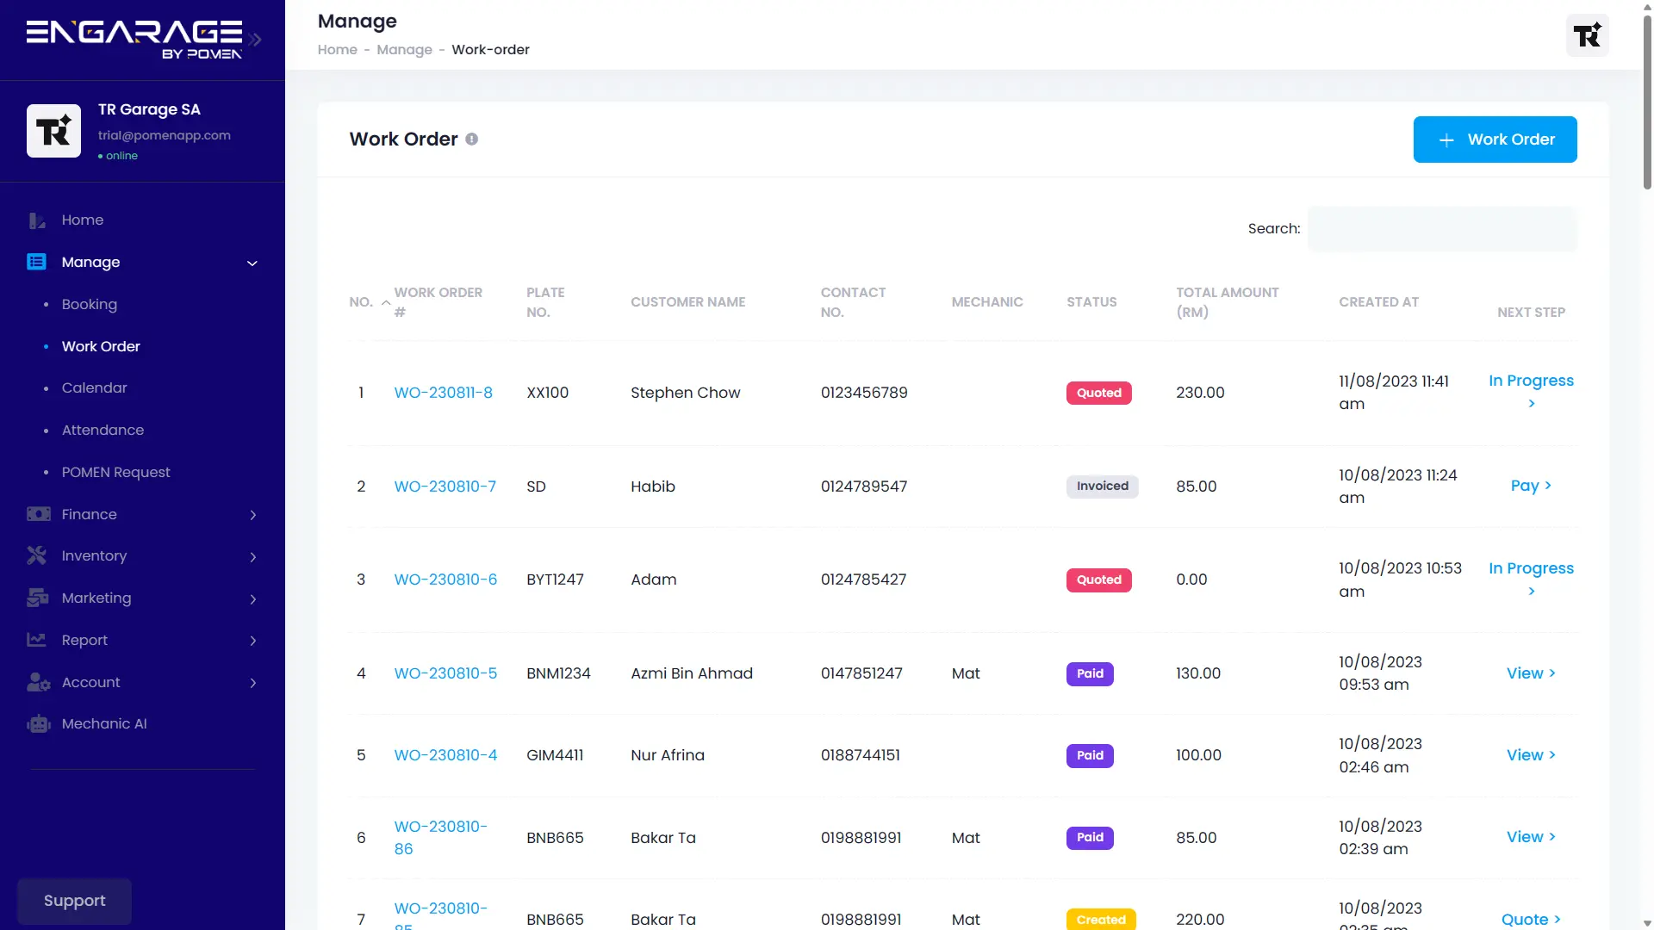The image size is (1654, 930).
Task: Click View for Nur Afrina's order
Action: tap(1532, 755)
